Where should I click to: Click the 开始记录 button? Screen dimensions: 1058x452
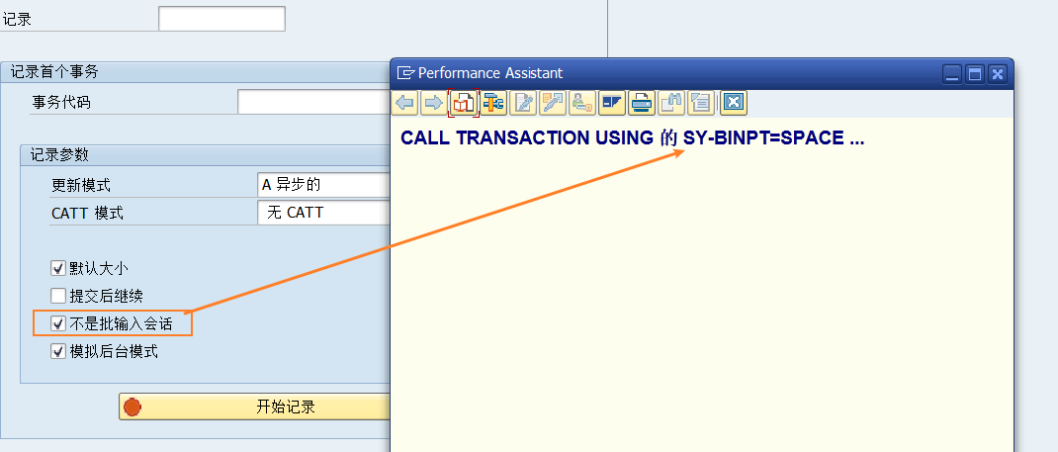(255, 407)
